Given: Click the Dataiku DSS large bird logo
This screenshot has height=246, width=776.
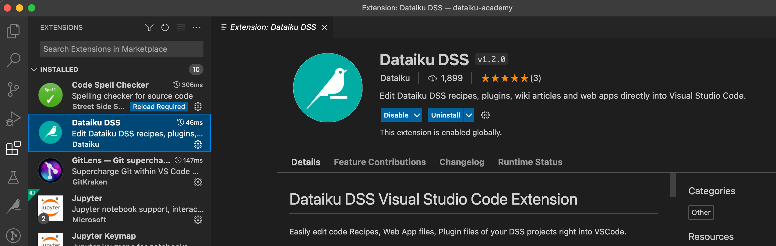Looking at the screenshot, I should (328, 88).
